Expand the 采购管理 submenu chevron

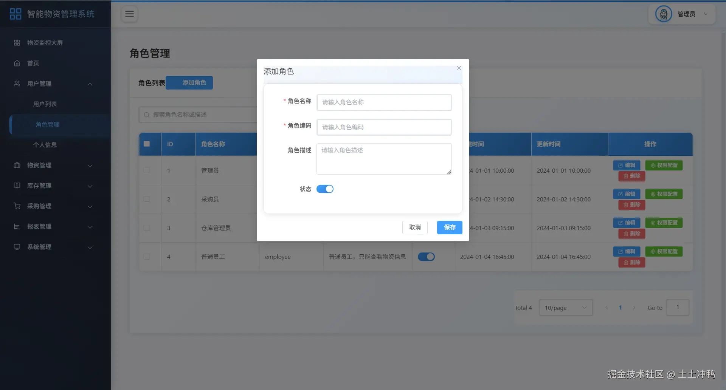(x=90, y=206)
